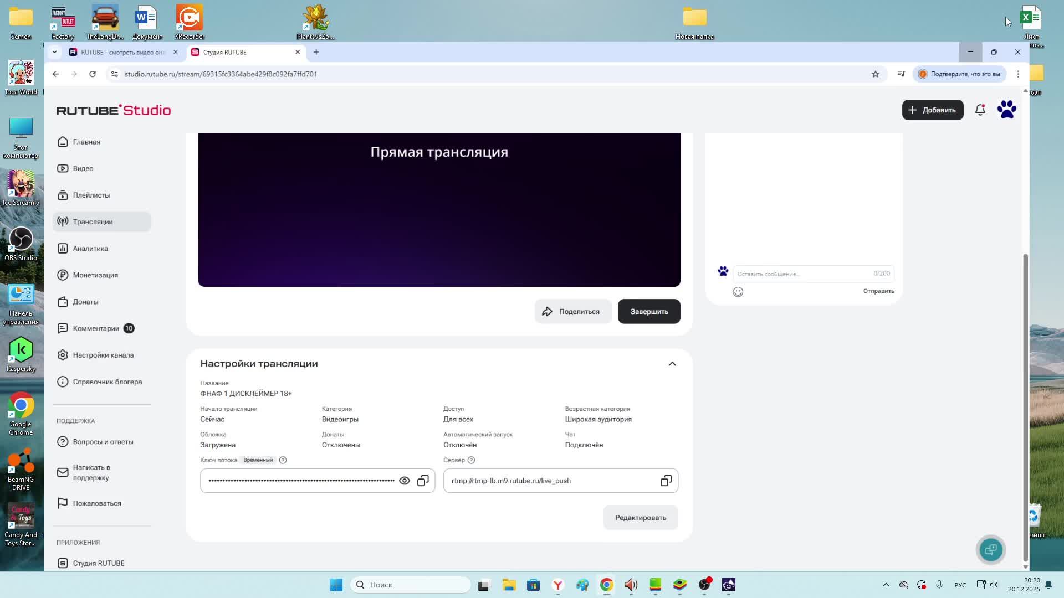Collapse the Настройки трансляции section
Image resolution: width=1064 pixels, height=598 pixels.
click(672, 364)
